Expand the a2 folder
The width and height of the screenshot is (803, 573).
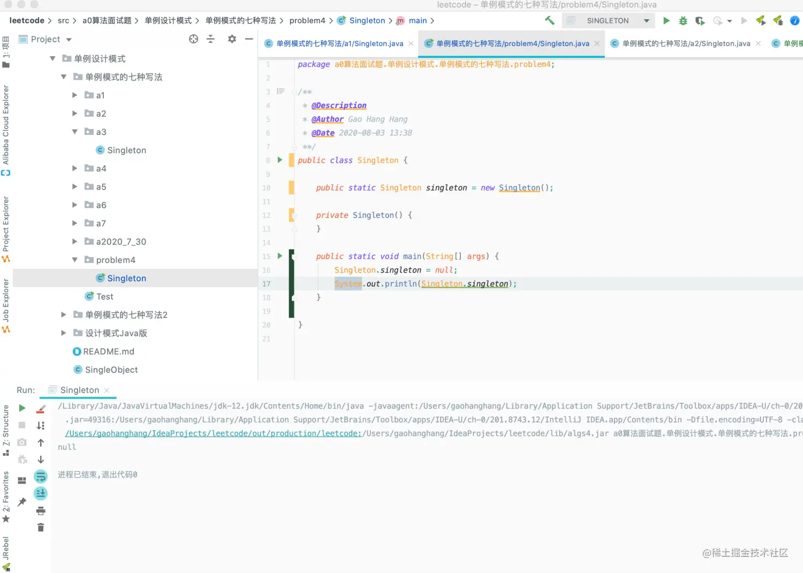[75, 113]
